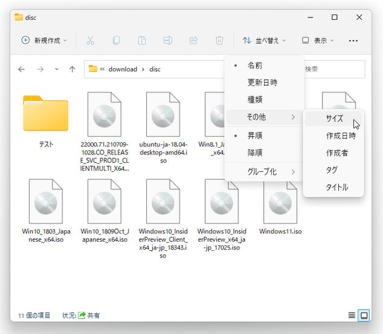Click the Rename icon in toolbar
Image resolution: width=383 pixels, height=334 pixels.
167,40
